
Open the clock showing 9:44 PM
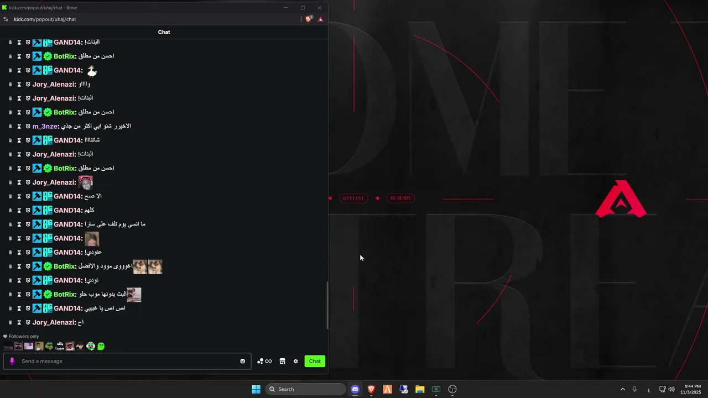pos(692,389)
